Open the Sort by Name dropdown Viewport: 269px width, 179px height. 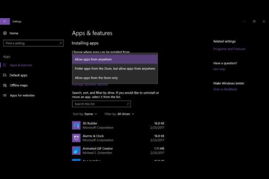85,114
